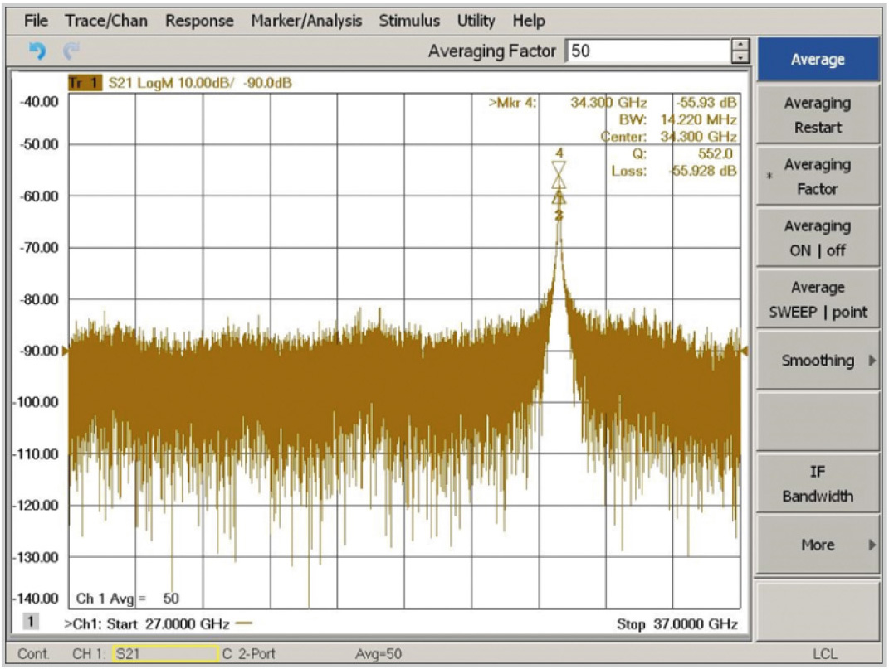Click the Average softkey header

[818, 59]
